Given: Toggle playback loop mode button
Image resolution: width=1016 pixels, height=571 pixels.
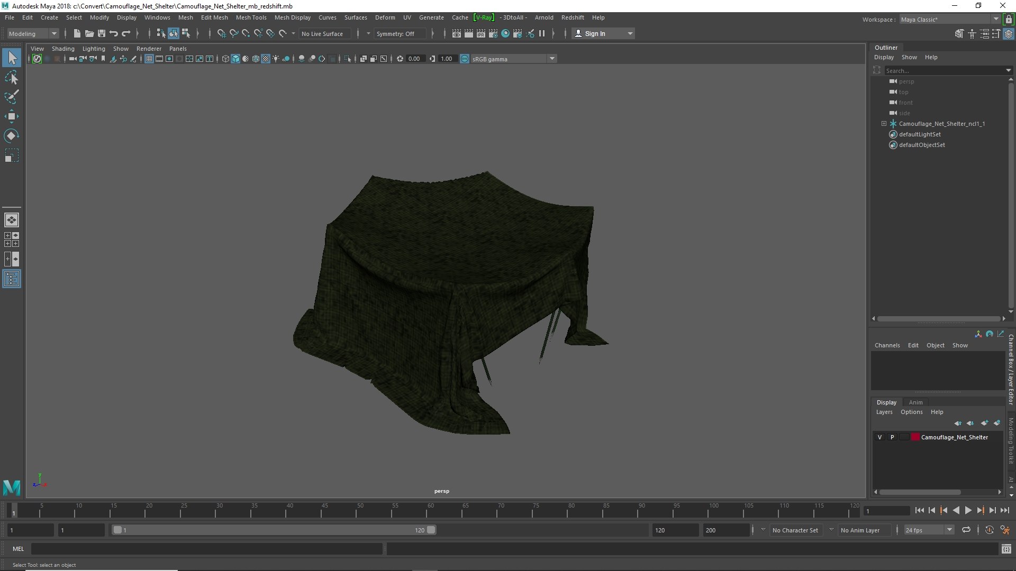Looking at the screenshot, I should 966,530.
